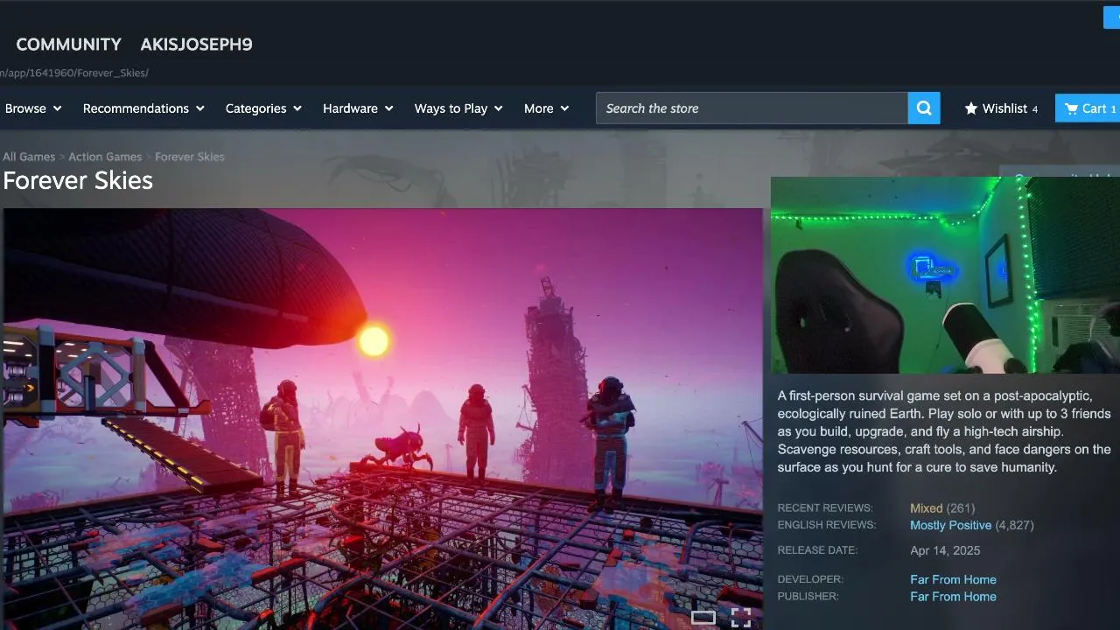This screenshot has width=1120, height=630.
Task: Select the Forever Skies breadcrumb link
Action: pos(190,157)
